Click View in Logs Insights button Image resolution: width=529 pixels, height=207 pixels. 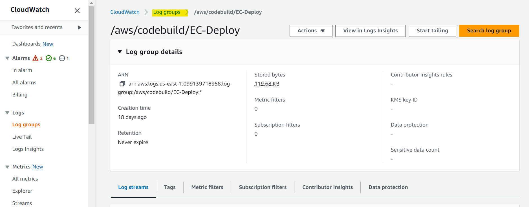pos(371,31)
